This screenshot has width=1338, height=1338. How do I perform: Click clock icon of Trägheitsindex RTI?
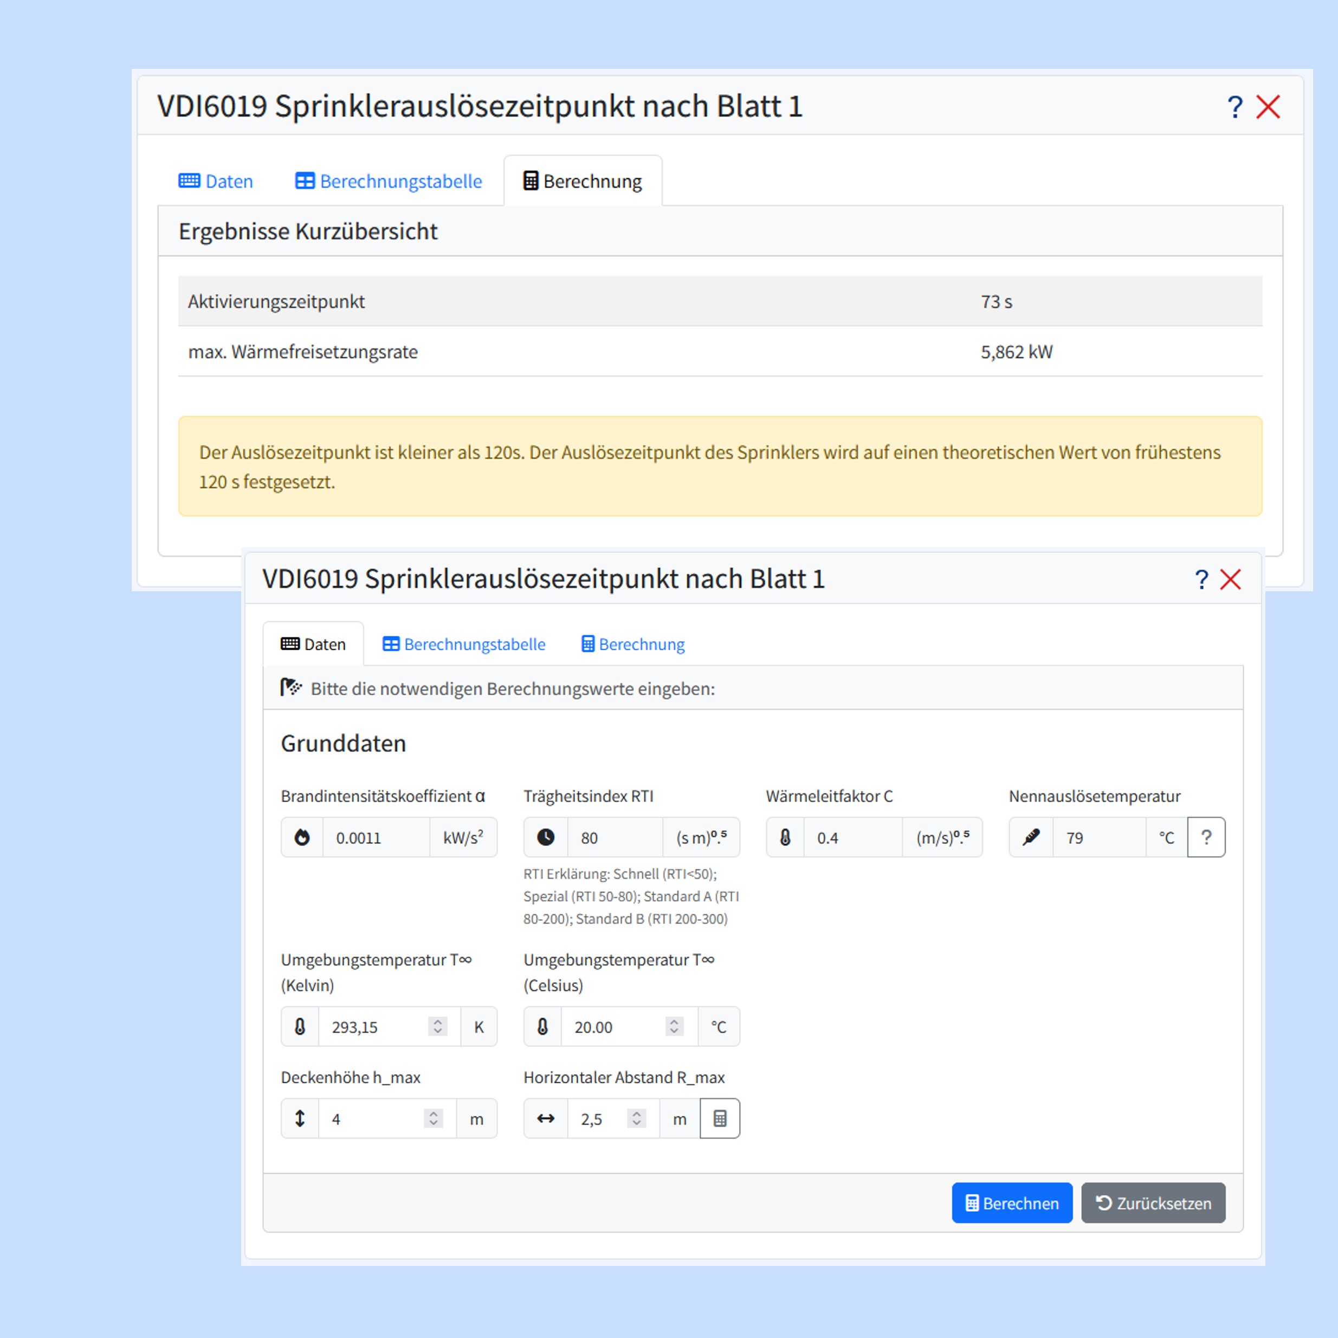pyautogui.click(x=546, y=837)
